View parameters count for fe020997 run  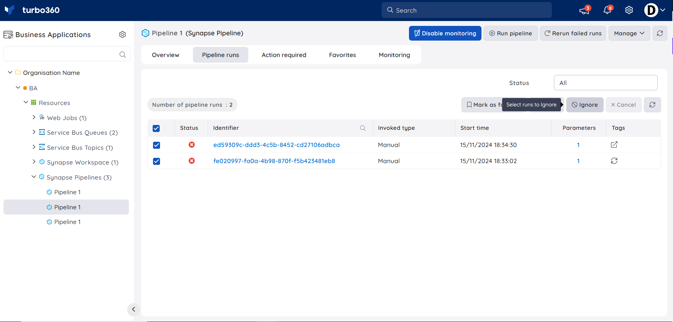tap(578, 161)
